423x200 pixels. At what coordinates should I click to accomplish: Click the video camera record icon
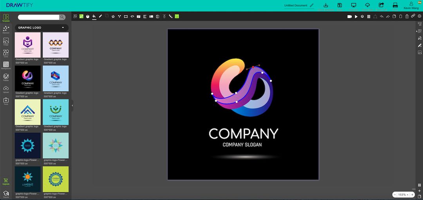point(349,16)
